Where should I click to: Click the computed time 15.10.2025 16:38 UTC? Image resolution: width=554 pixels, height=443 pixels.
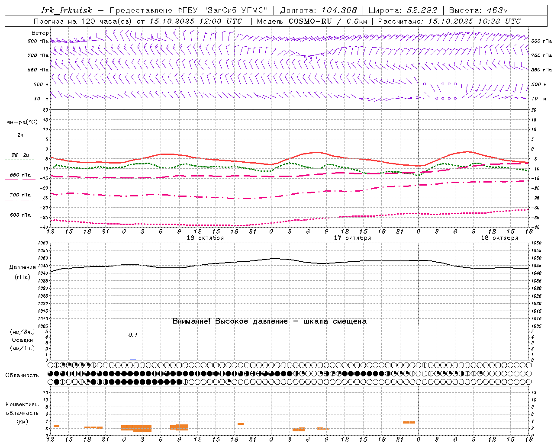pos(474,21)
